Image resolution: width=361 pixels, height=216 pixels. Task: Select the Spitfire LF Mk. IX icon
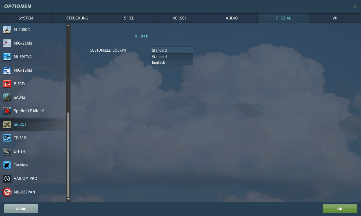[x=7, y=111]
